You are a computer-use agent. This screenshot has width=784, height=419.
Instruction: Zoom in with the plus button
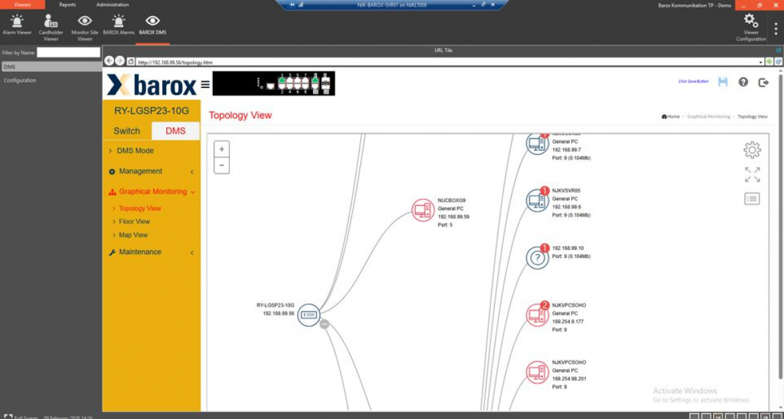tap(222, 150)
